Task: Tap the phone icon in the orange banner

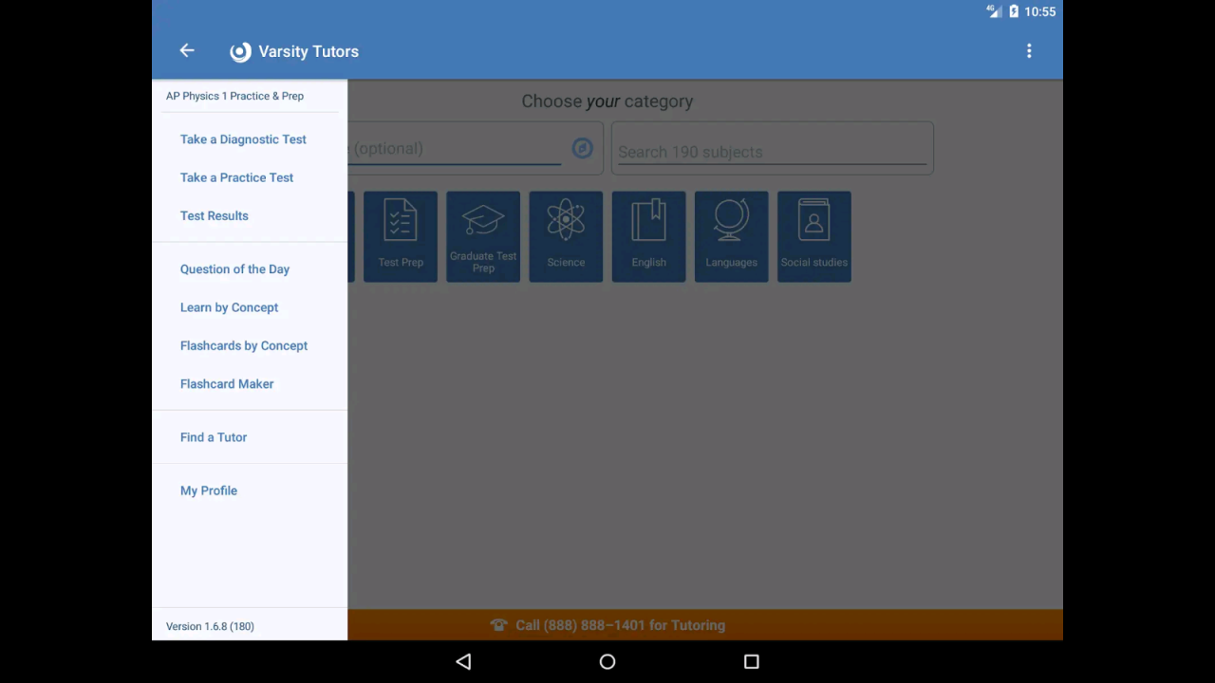Action: click(499, 625)
